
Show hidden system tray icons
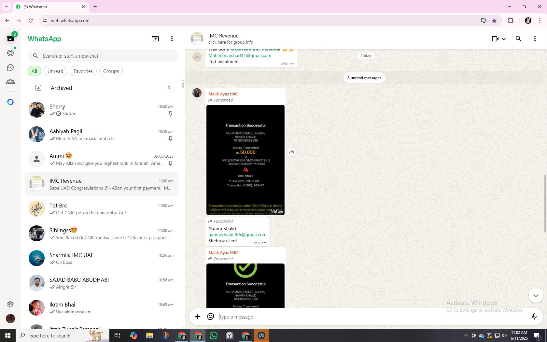[466, 335]
